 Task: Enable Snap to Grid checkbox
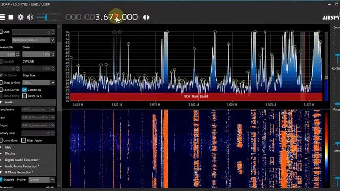(x=1, y=83)
